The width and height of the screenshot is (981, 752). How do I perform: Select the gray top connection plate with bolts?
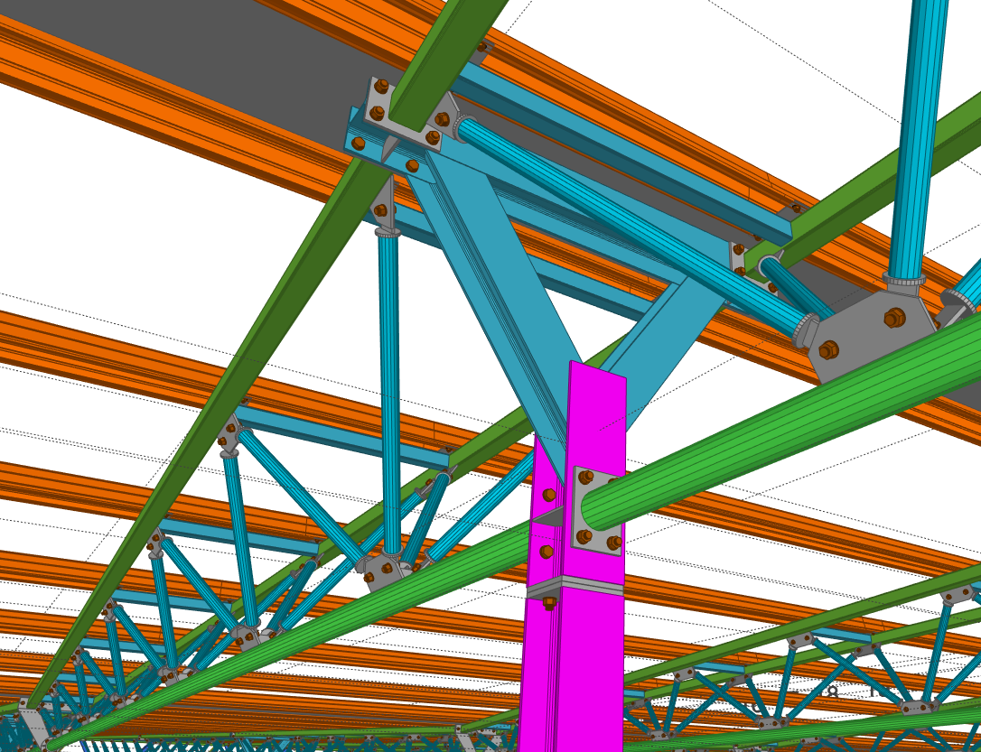[406, 116]
